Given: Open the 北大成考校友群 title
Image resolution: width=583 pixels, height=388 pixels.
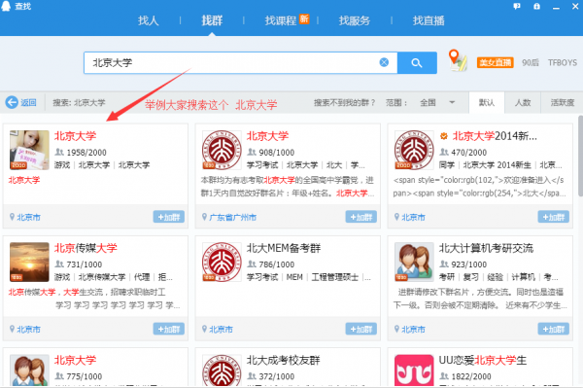Looking at the screenshot, I should [x=284, y=360].
